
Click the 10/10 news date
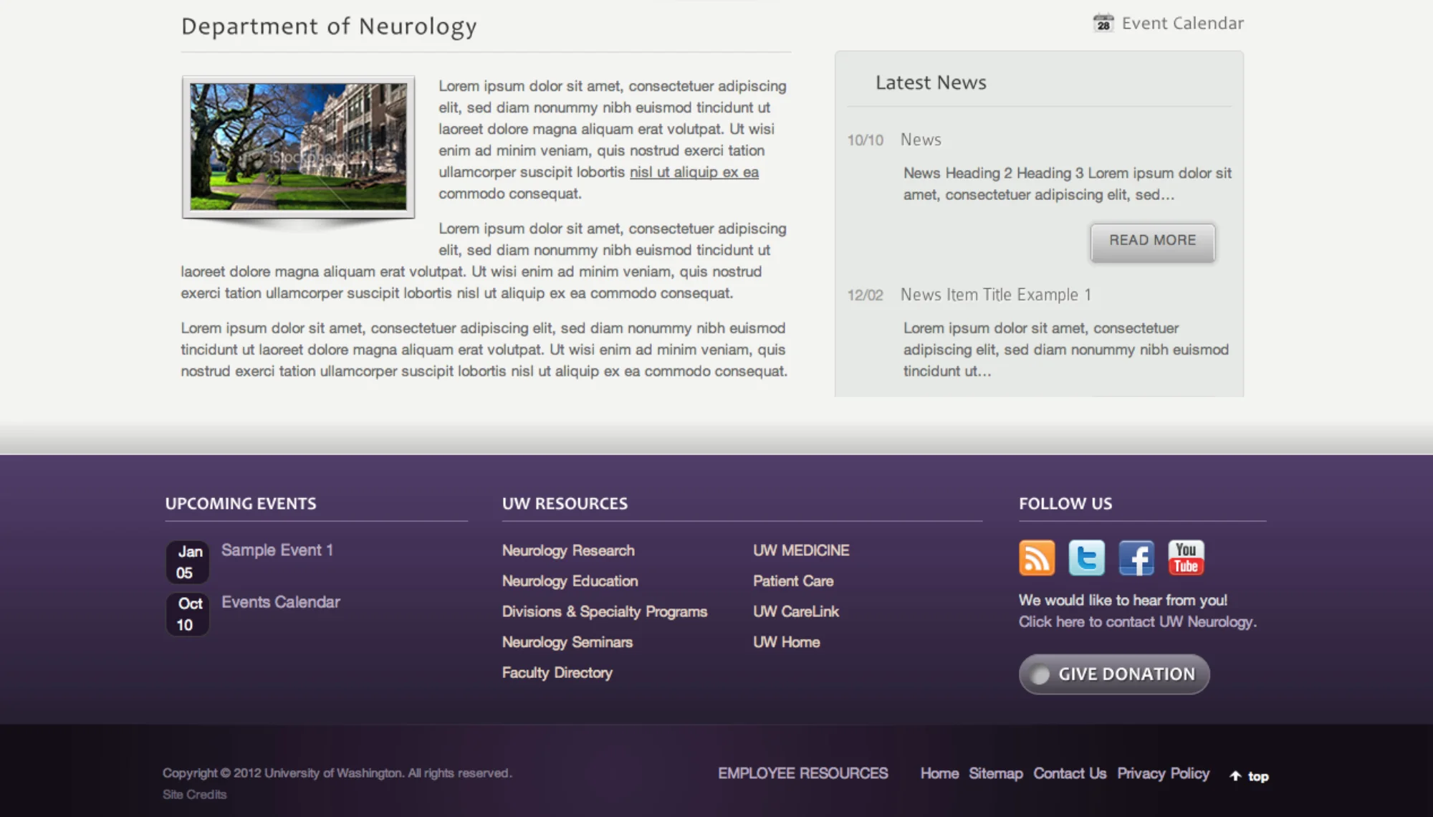tap(865, 140)
